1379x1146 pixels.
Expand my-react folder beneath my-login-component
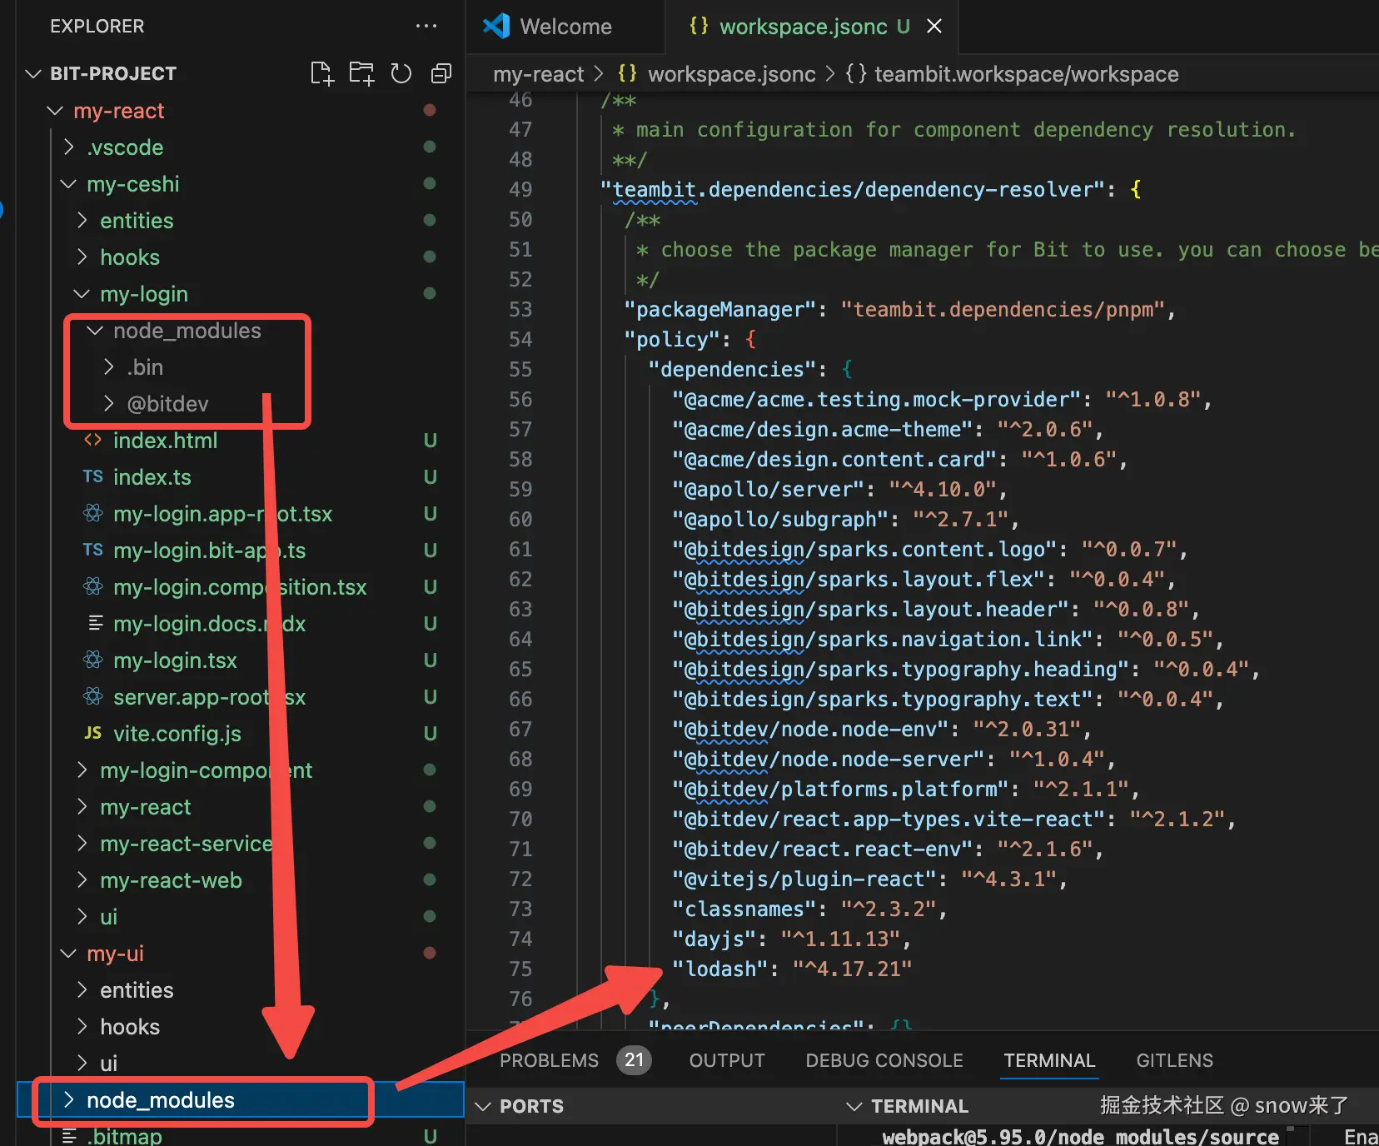tap(82, 806)
